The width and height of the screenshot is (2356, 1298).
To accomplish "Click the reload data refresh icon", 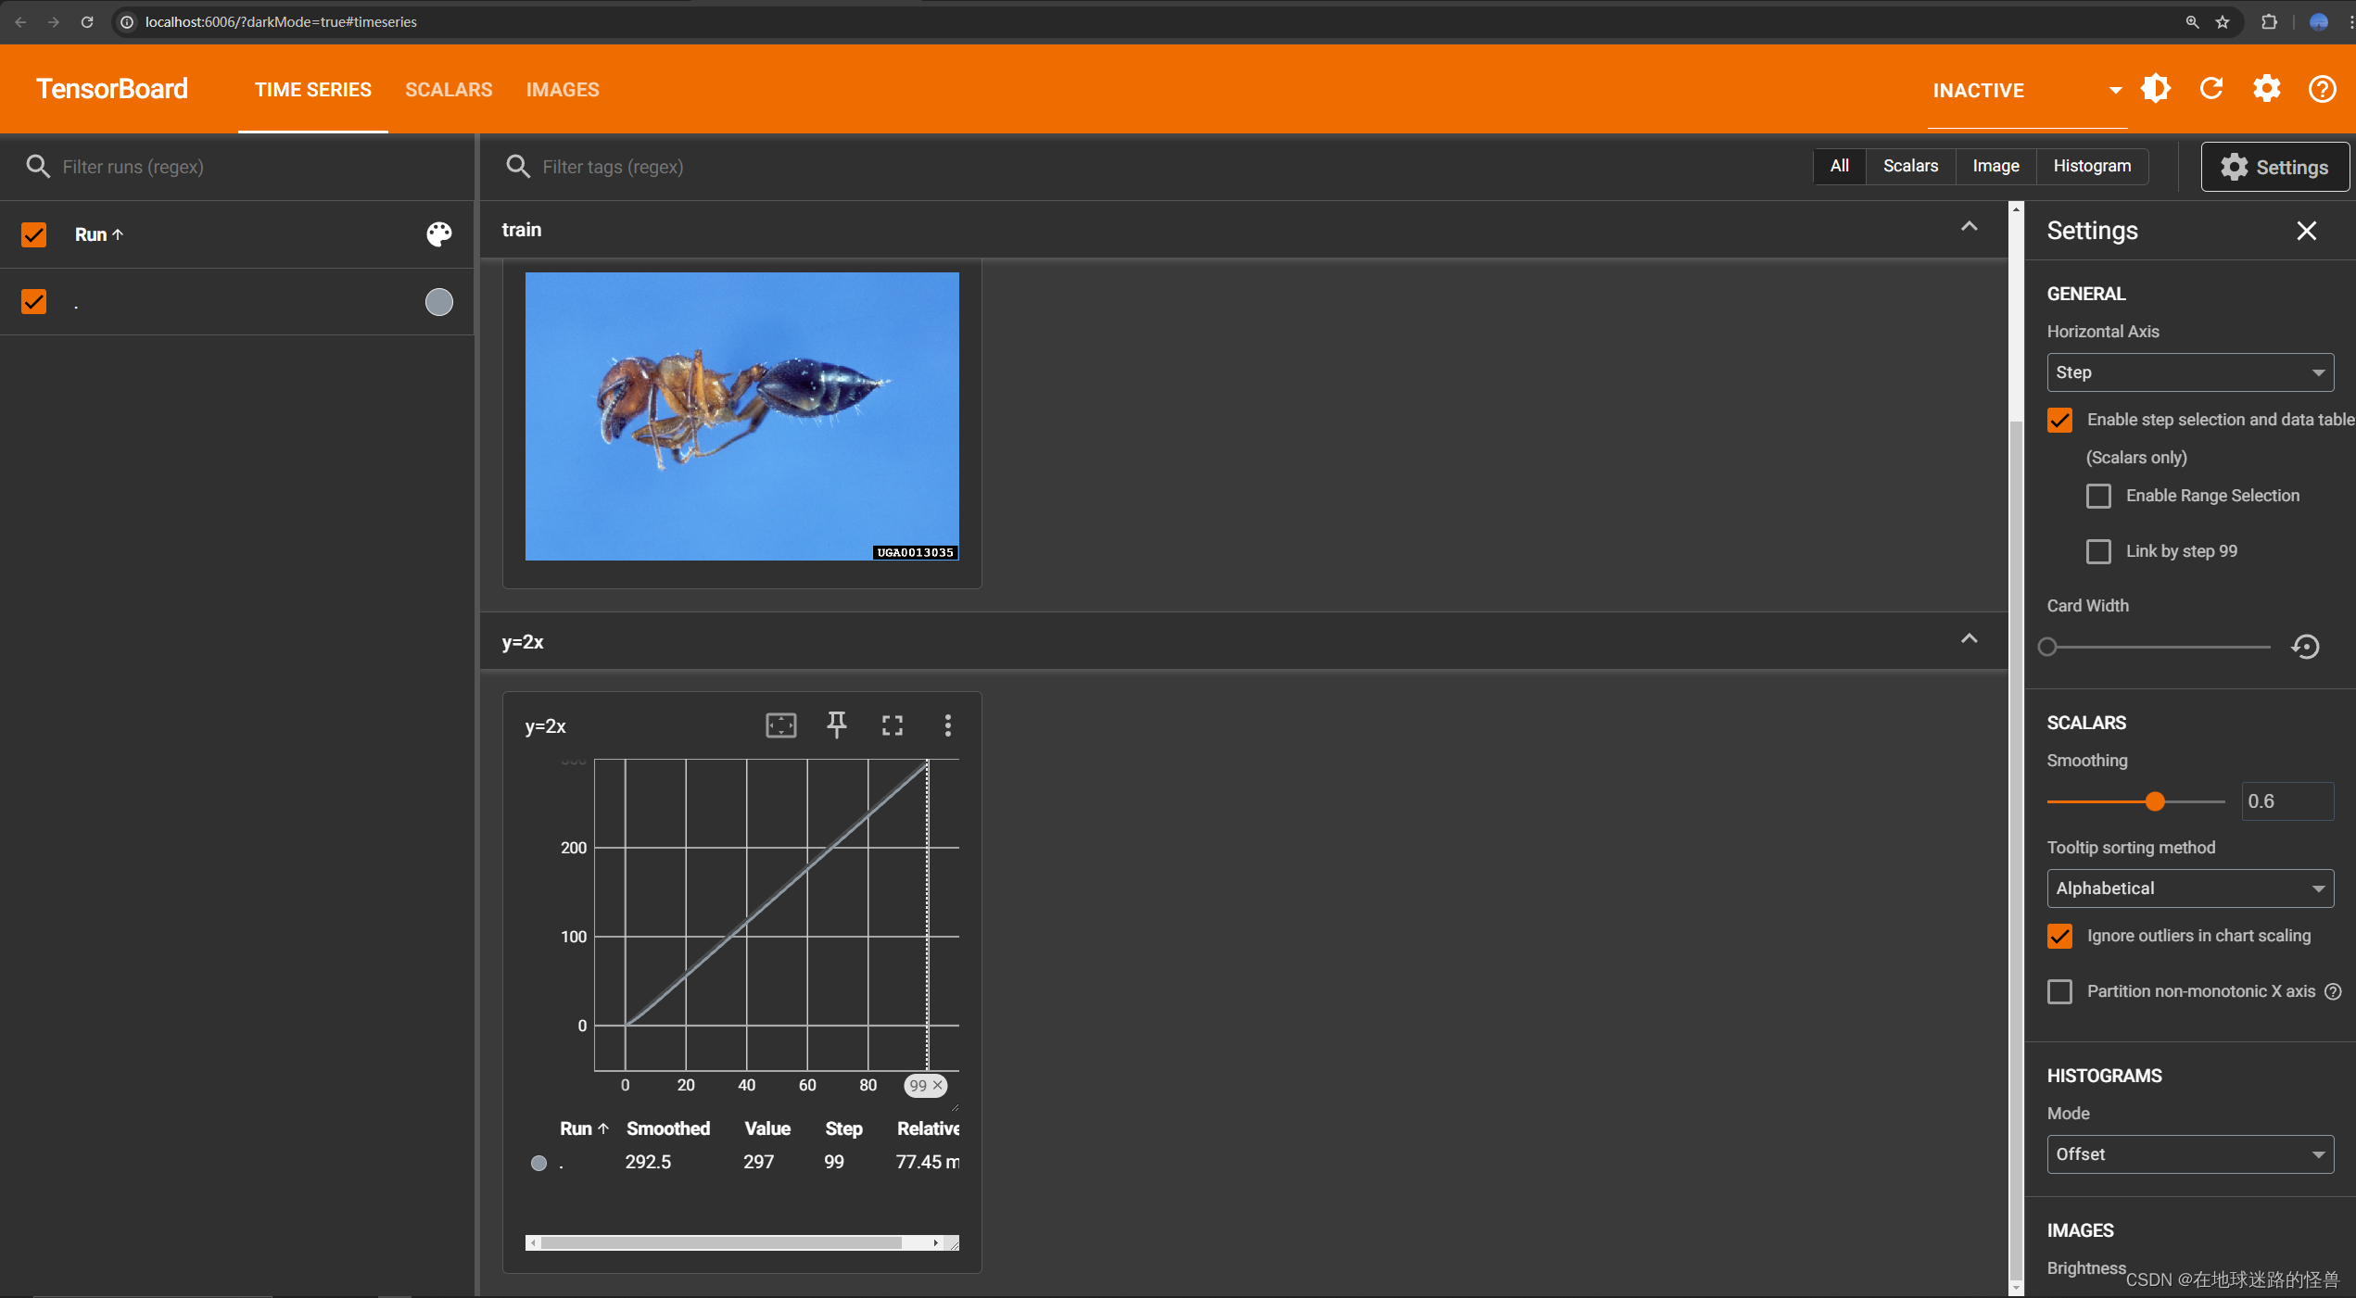I will (2211, 89).
